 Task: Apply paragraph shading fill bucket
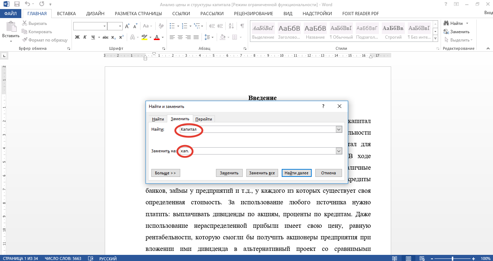(x=222, y=37)
